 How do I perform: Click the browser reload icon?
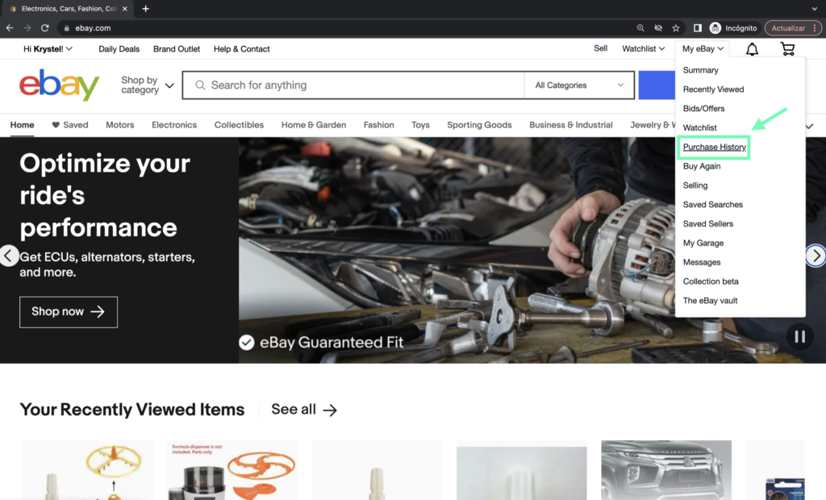[45, 27]
